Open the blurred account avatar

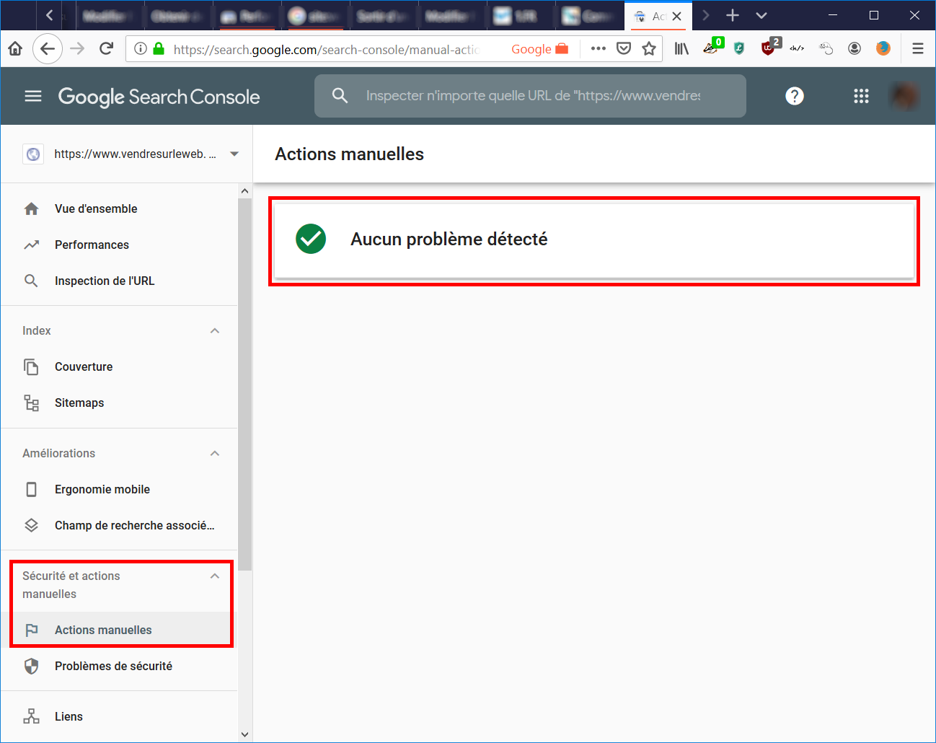point(905,96)
